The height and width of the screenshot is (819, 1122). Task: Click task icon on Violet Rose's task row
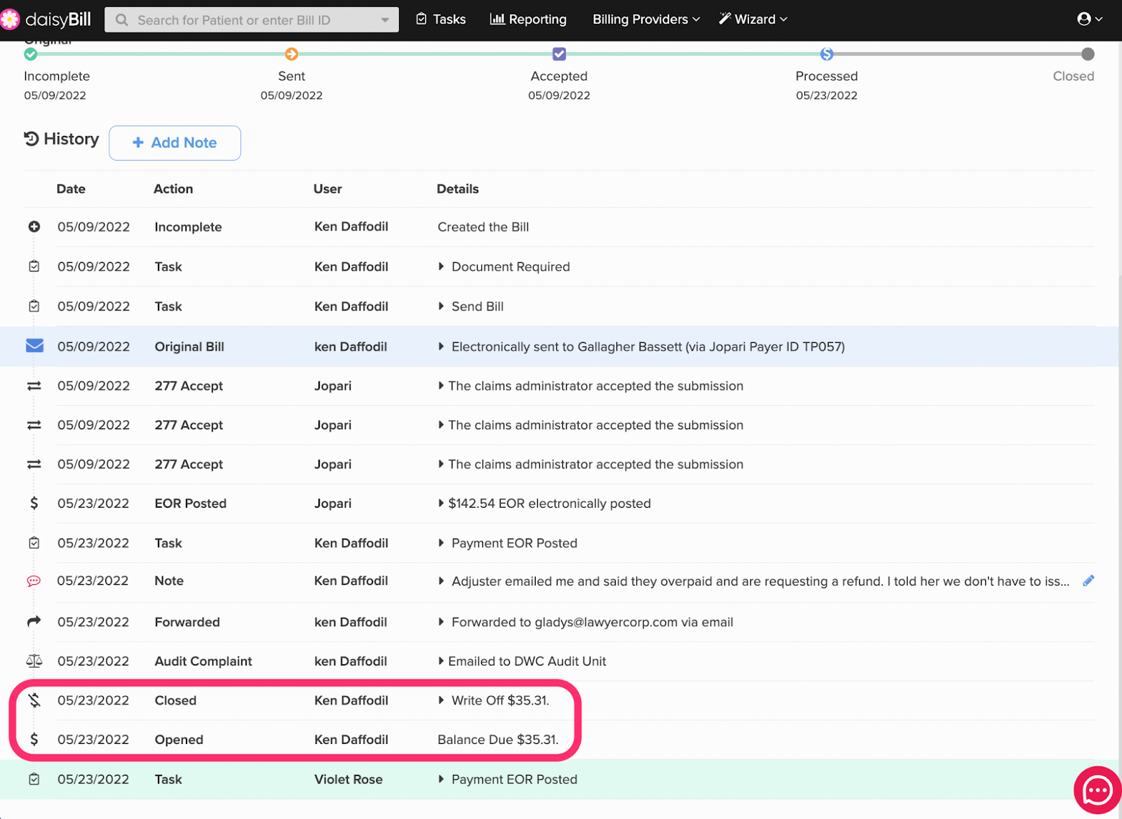click(34, 779)
